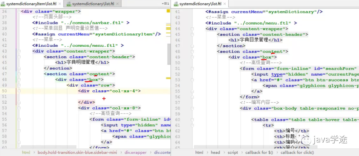Select 'callback for $()' breadcrumb
The height and width of the screenshot is (156, 359).
click(x=259, y=152)
